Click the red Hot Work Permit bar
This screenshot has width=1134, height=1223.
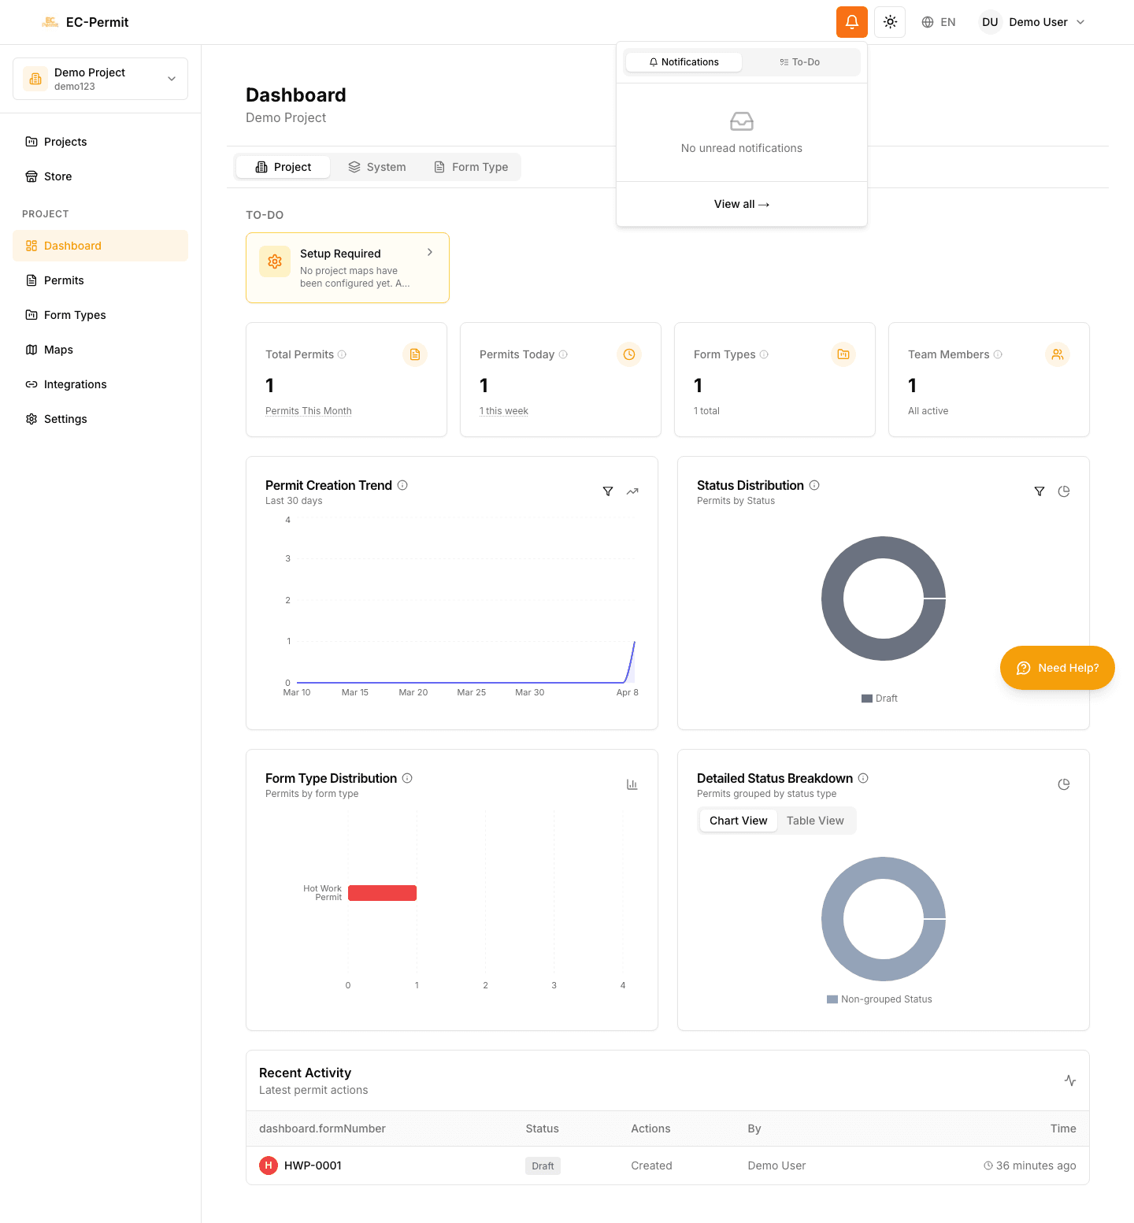(x=382, y=893)
